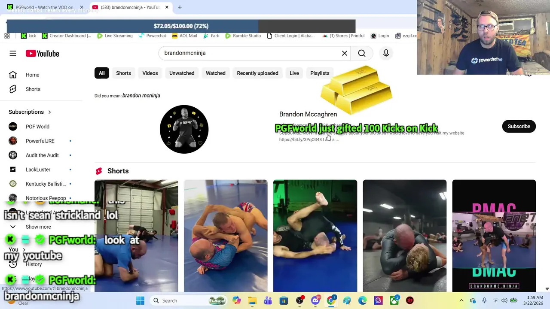This screenshot has height=309, width=550.
Task: Open Microsoft Teams from taskbar
Action: click(268, 300)
